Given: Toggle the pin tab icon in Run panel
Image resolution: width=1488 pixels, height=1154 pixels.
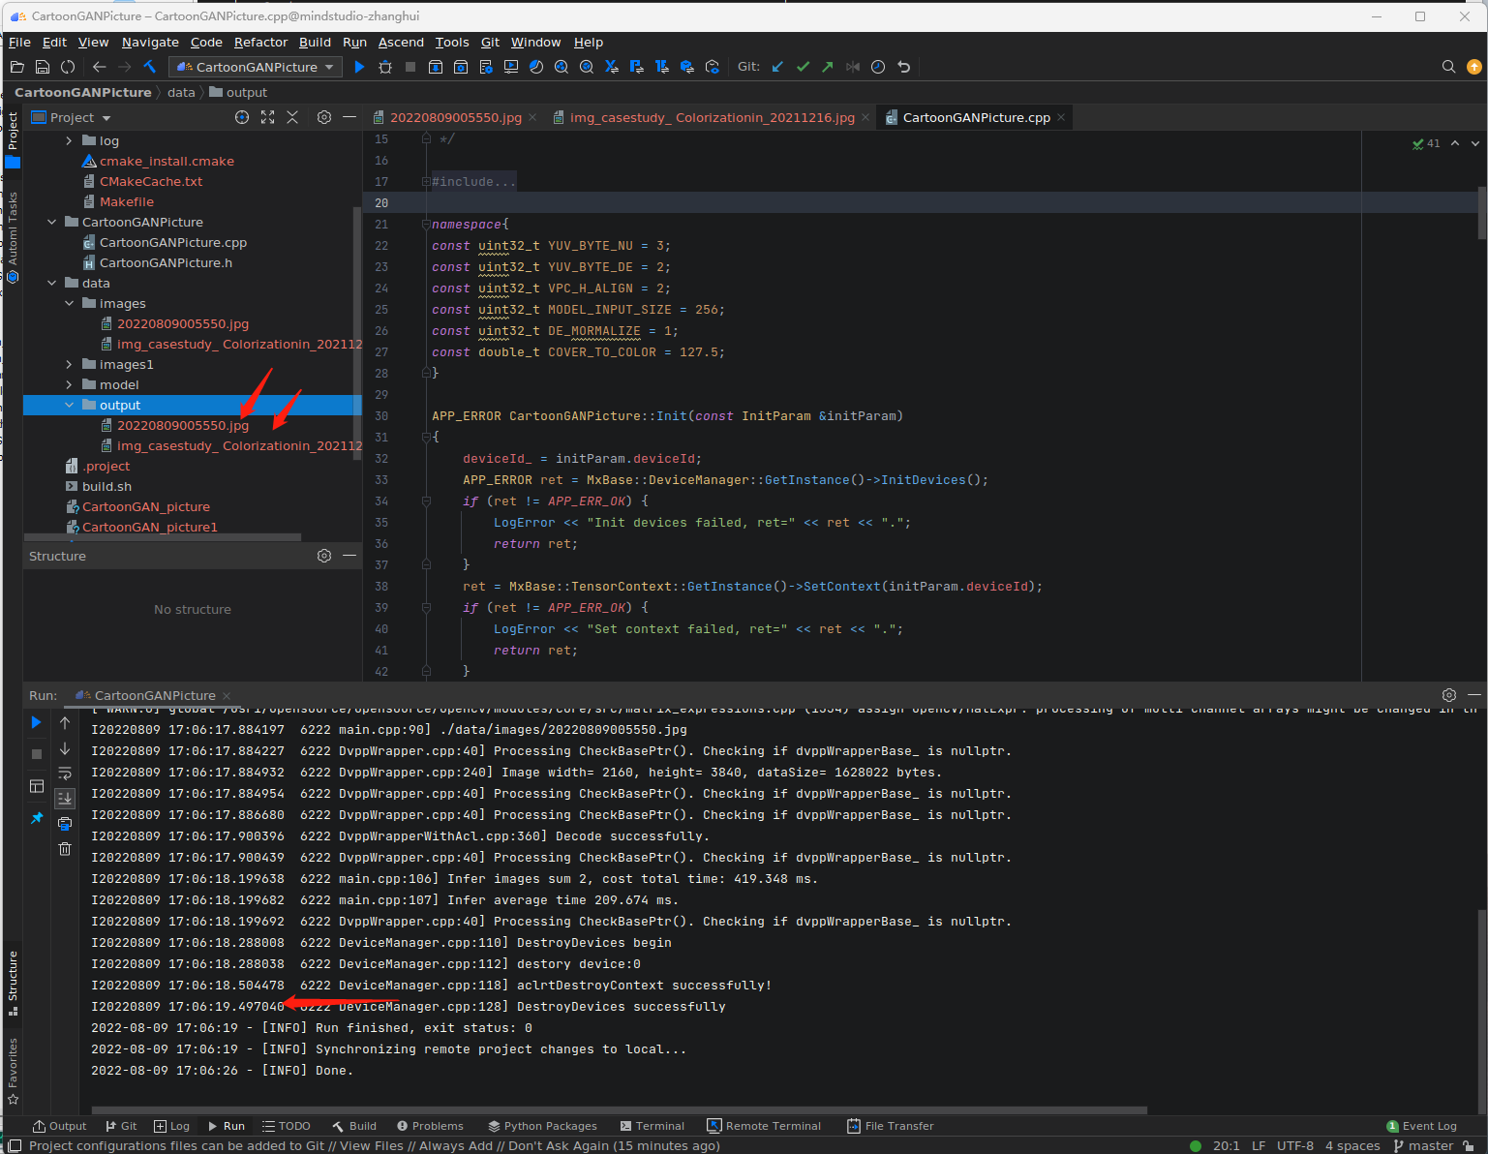Looking at the screenshot, I should pos(37,818).
